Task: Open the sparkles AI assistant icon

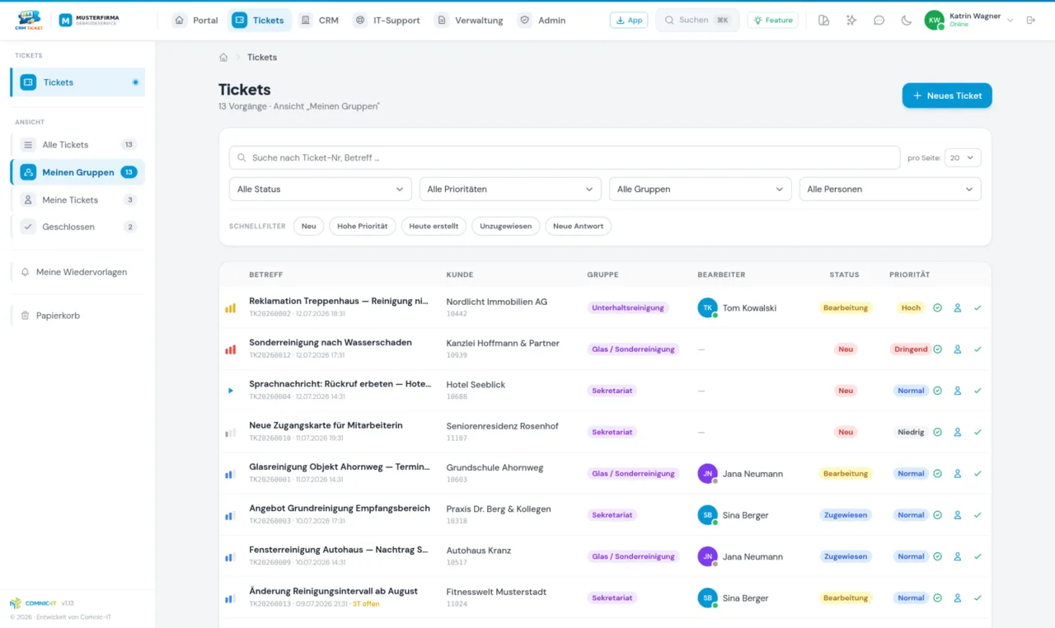Action: [x=851, y=20]
